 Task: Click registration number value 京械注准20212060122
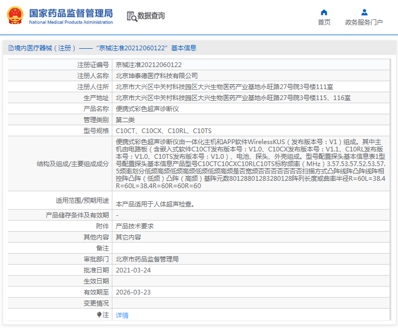[x=149, y=65]
